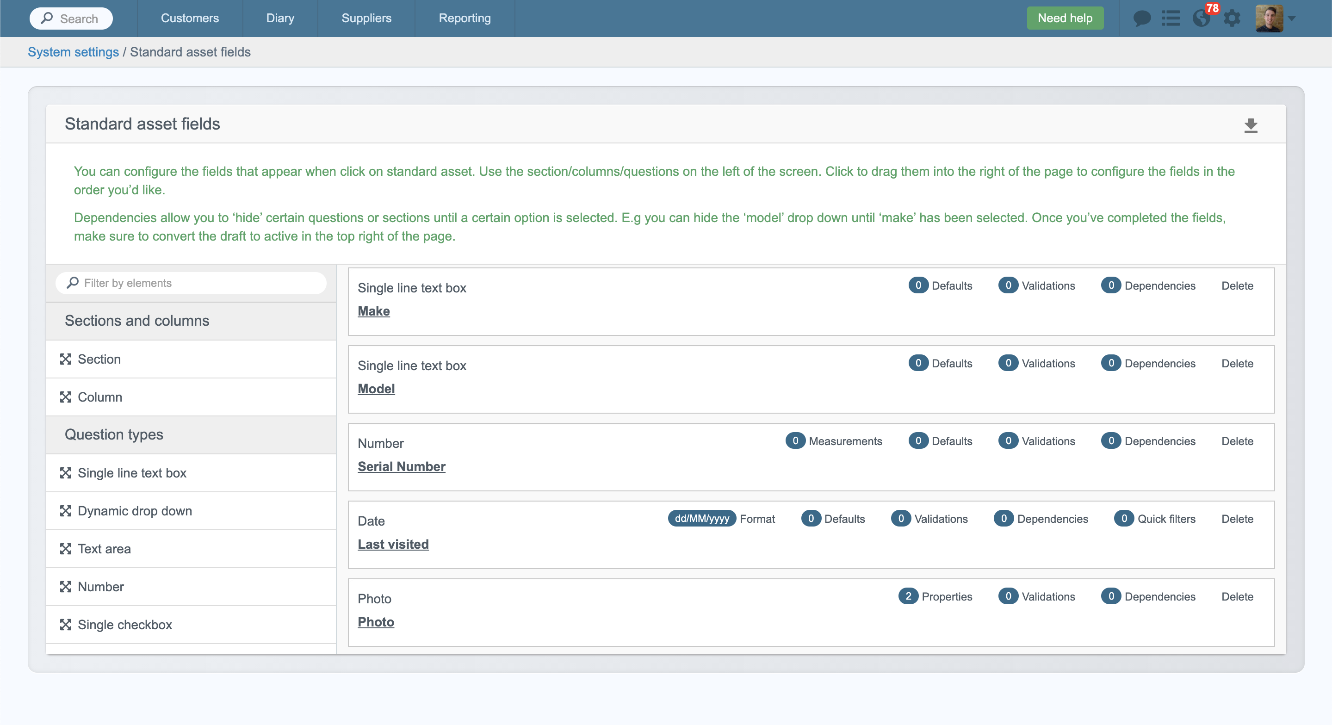The image size is (1332, 725).
Task: Click the Need help button
Action: coord(1065,18)
